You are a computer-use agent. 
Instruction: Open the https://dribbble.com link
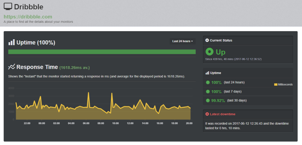click(28, 17)
